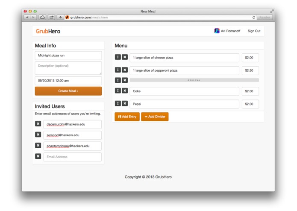Remove the Coke menu entry

click(x=125, y=91)
